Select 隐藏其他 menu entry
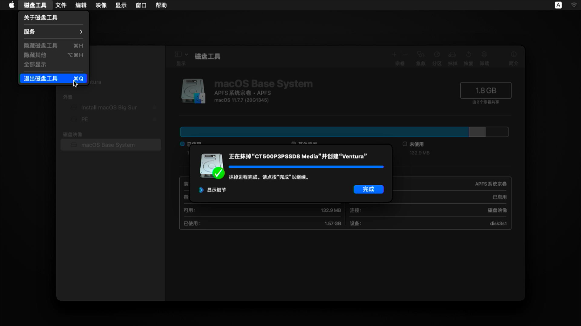This screenshot has height=326, width=581. pos(53,55)
